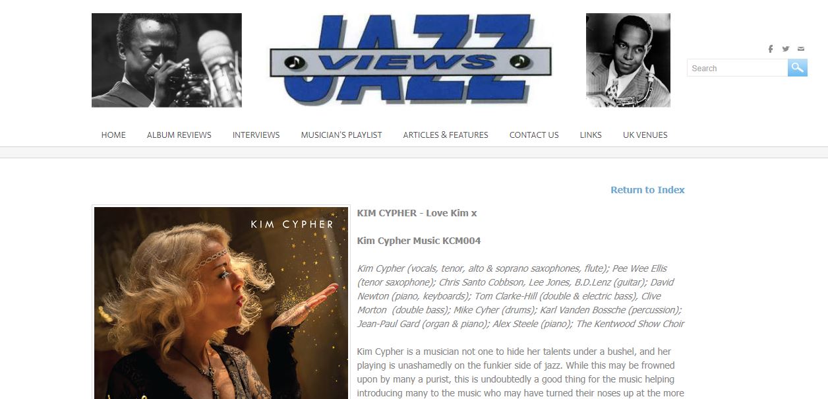Screen dimensions: 828x399
Task: Open the Interviews menu item
Action: point(256,135)
